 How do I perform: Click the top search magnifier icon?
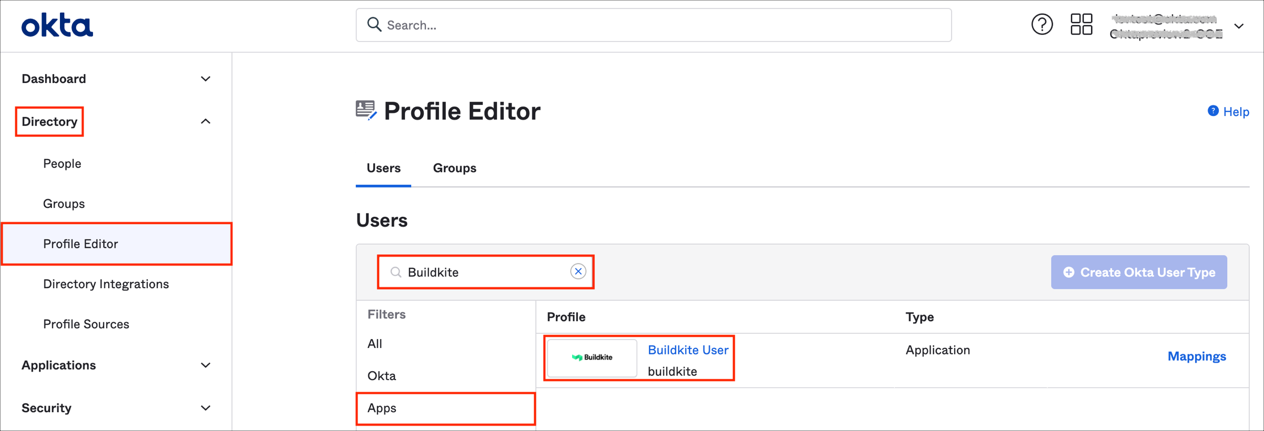point(374,25)
